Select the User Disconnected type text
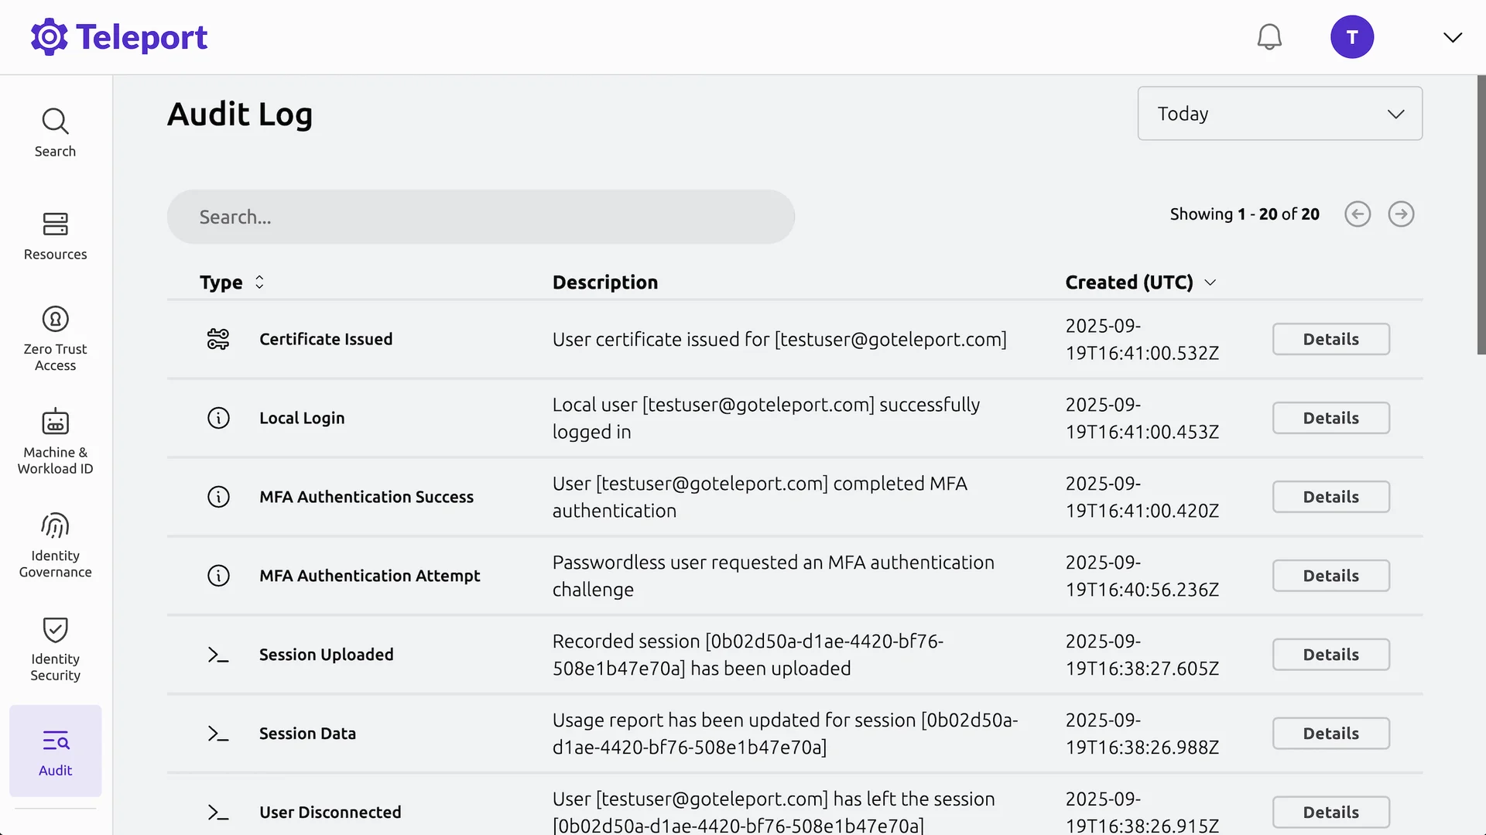The image size is (1486, 835). pyautogui.click(x=330, y=813)
